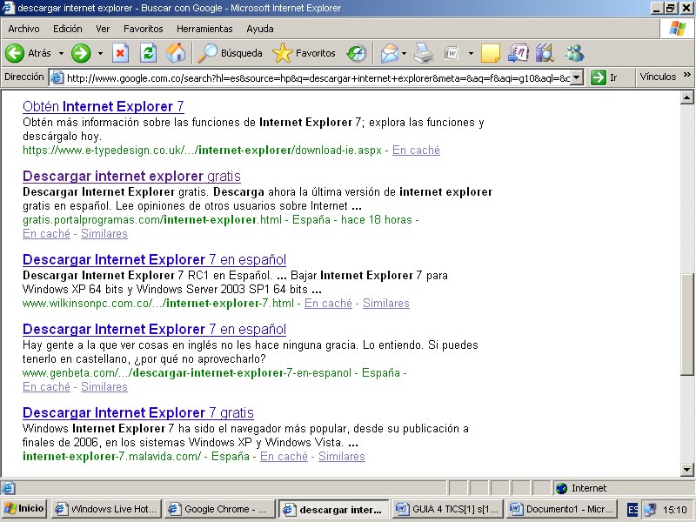696x522 pixels.
Task: Edit with Word document icon
Action: [x=452, y=53]
